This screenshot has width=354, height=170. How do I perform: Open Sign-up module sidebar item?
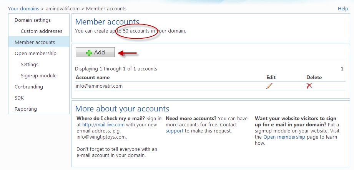pos(38,75)
